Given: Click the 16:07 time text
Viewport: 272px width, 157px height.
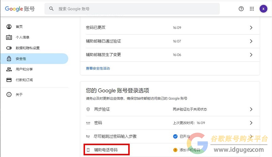Looking at the screenshot, I should click(177, 41).
